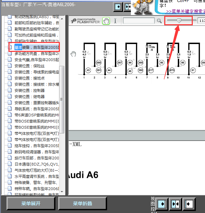Click the zoom slider handle in FlashPaper
205x213 pixels.
(179, 20)
